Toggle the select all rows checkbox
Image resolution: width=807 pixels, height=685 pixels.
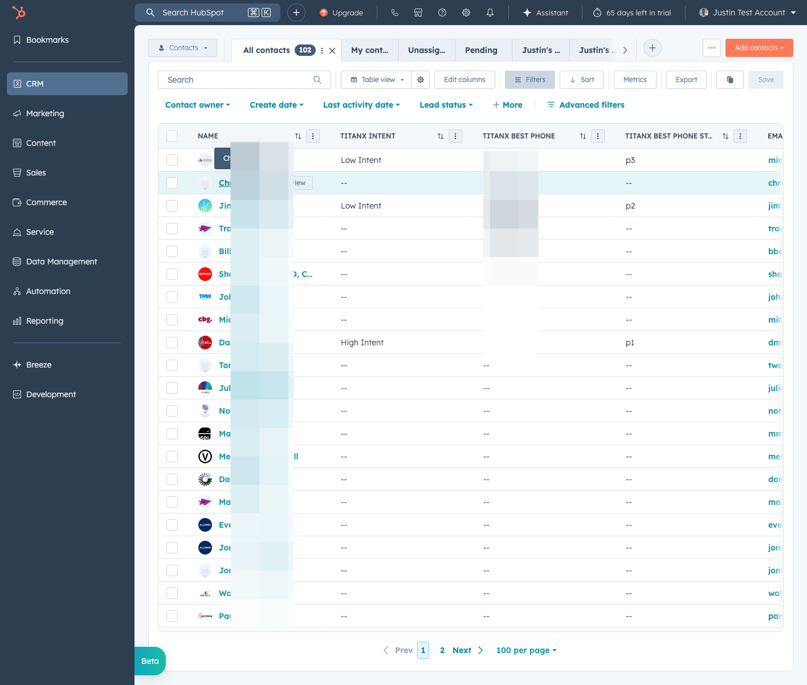point(172,136)
